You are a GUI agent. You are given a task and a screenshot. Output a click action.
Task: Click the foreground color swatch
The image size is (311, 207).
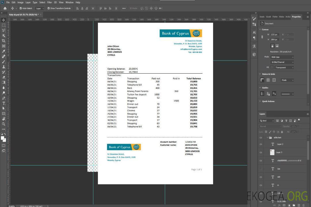point(3,138)
